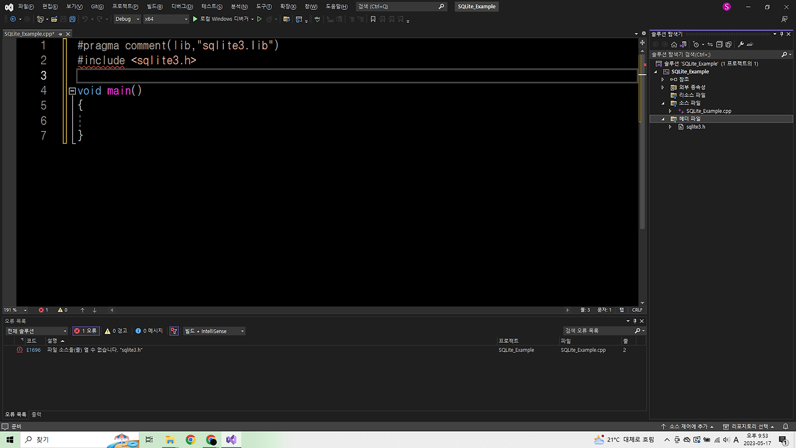This screenshot has width=796, height=448.
Task: Open Visual Studio icon in Windows taskbar
Action: pos(231,439)
